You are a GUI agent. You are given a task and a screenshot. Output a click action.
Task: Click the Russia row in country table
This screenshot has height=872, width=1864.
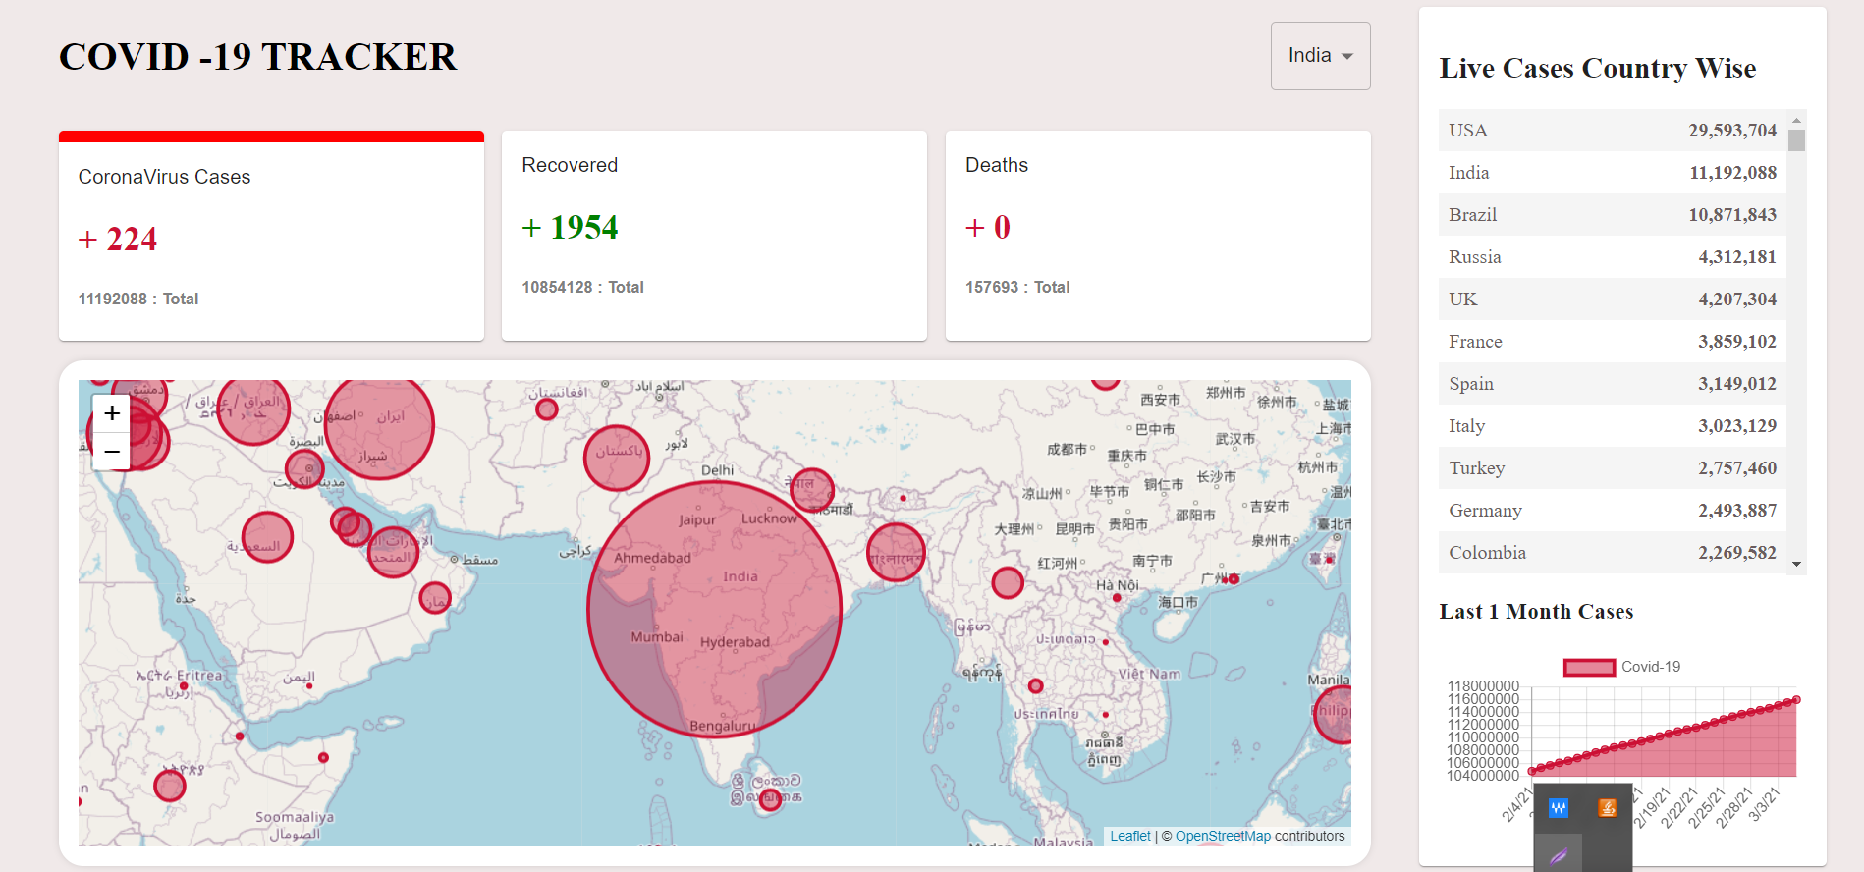1613,257
